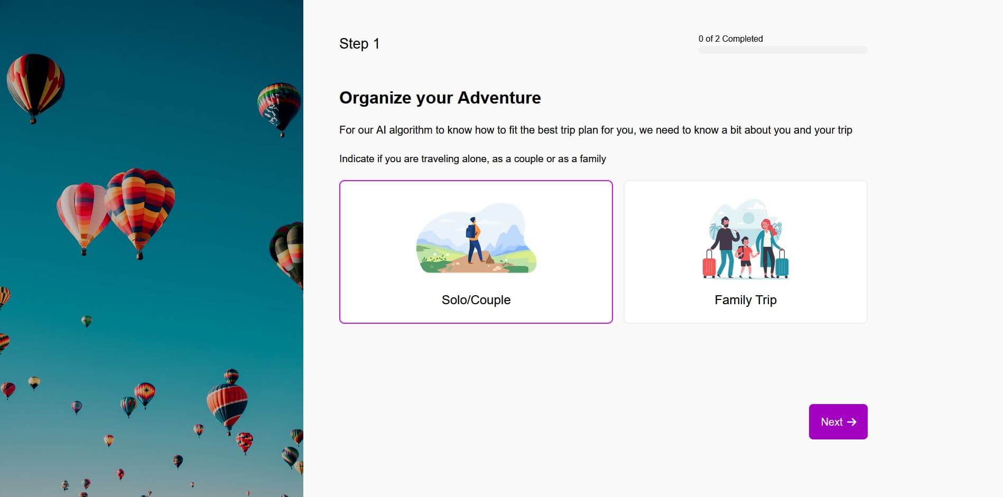This screenshot has height=497, width=1003.
Task: Click the '0 of 2 Completed' label
Action: point(730,39)
